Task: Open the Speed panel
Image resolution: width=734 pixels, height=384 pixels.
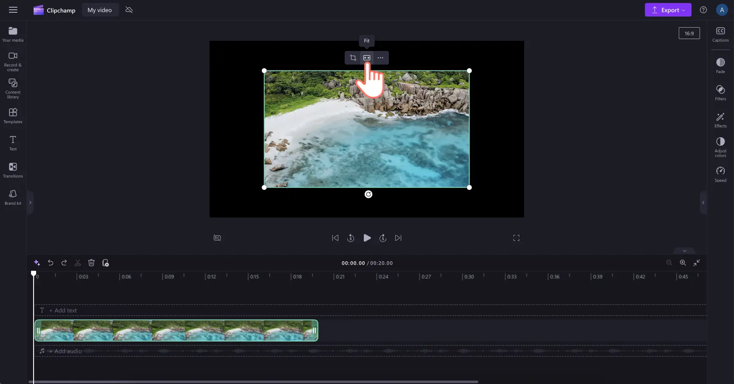Action: click(720, 174)
